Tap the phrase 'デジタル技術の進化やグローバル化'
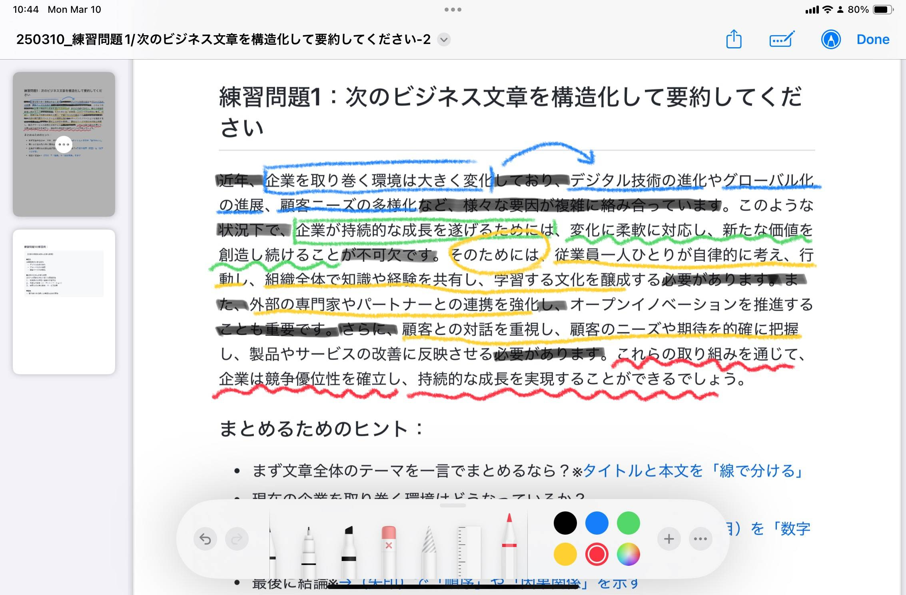The image size is (906, 595). [x=691, y=181]
